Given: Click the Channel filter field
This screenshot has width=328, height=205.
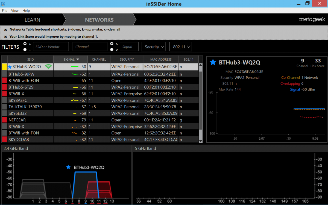Looking at the screenshot, I should (90, 47).
